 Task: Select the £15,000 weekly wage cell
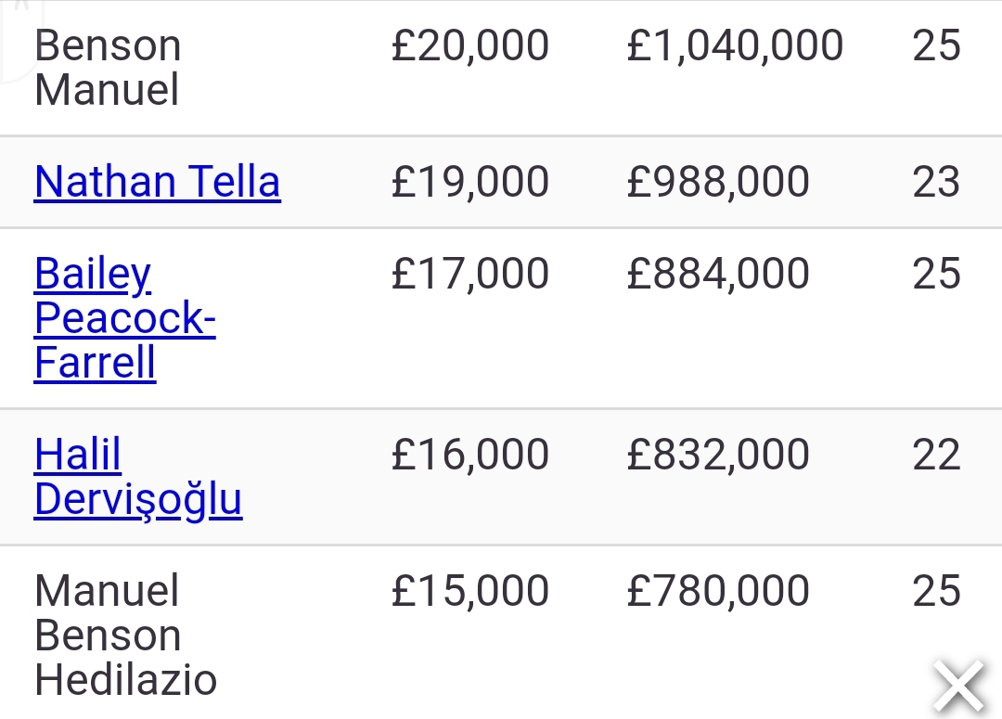[x=469, y=591]
